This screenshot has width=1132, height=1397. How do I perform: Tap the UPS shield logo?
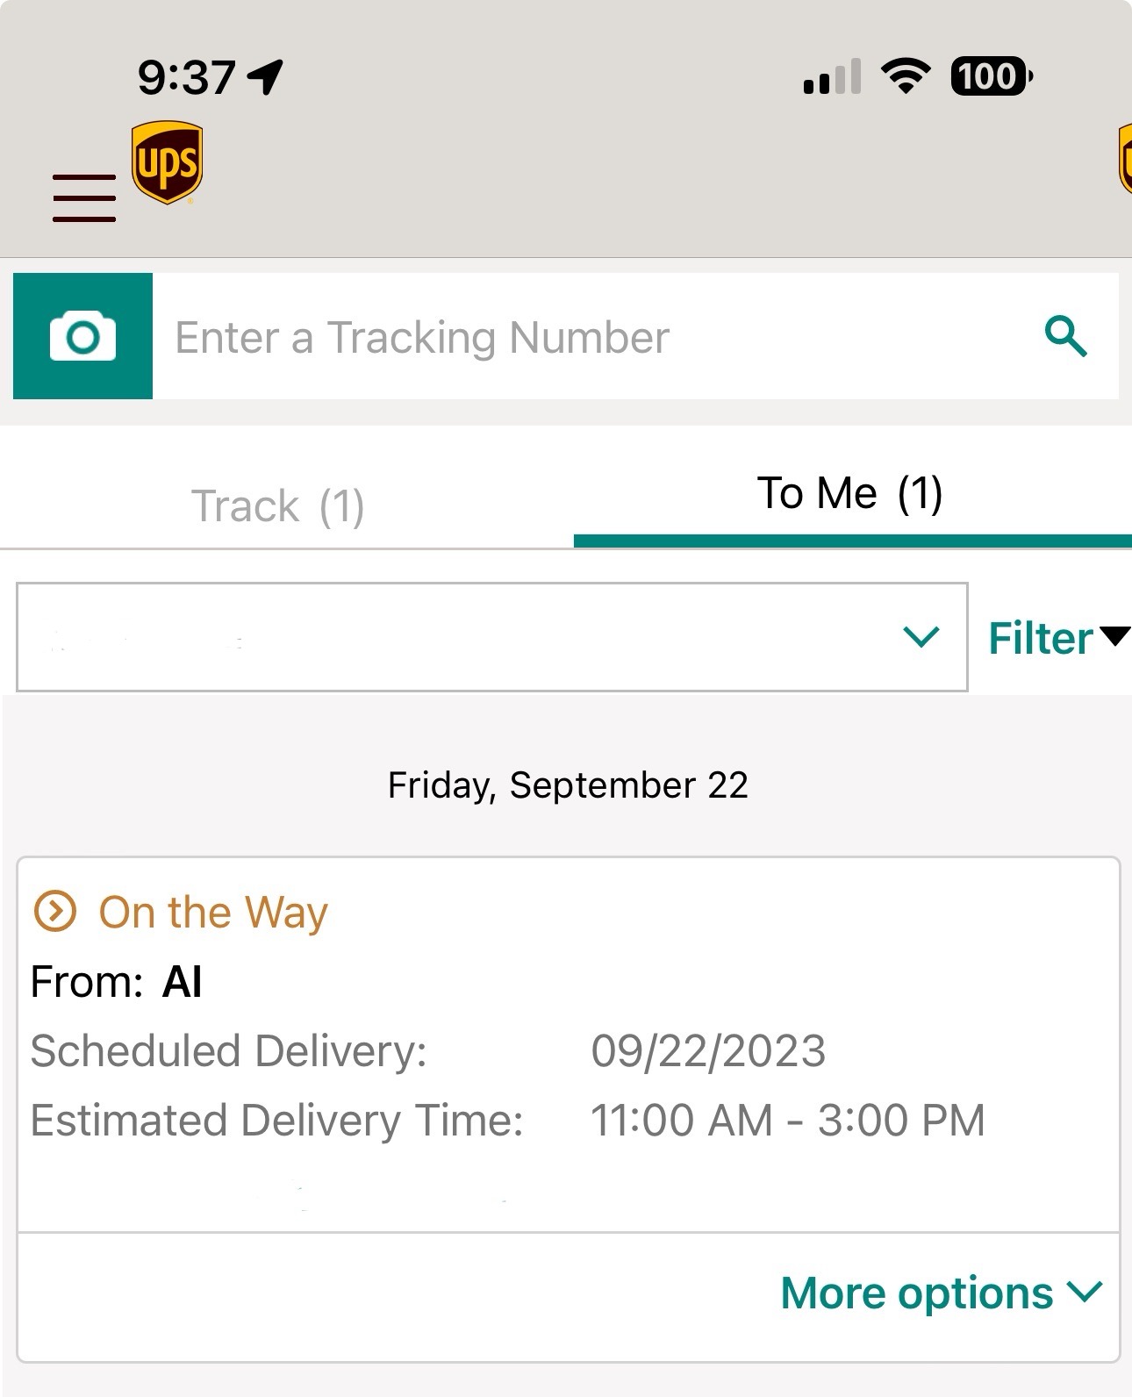tap(167, 162)
